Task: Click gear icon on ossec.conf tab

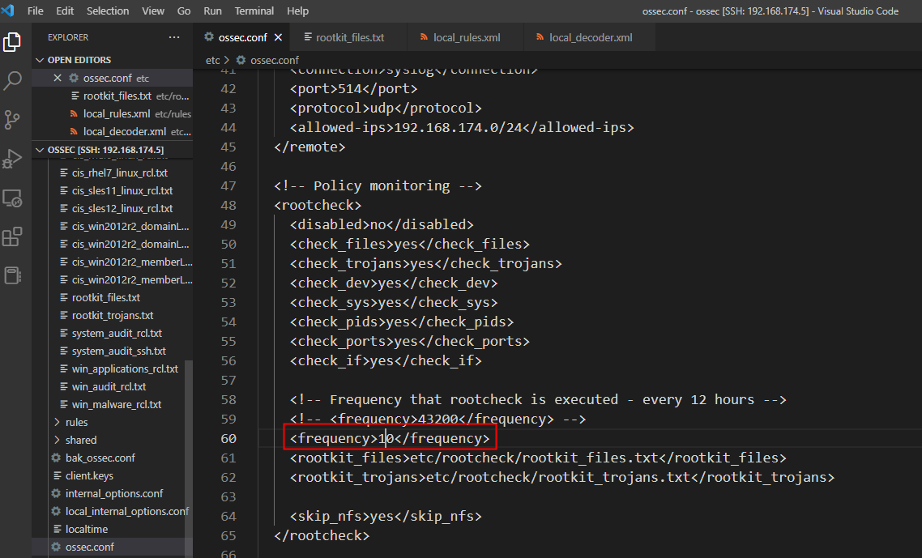Action: [x=209, y=36]
